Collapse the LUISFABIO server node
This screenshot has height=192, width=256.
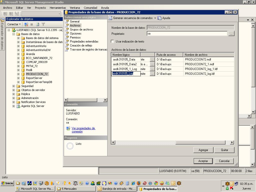tap(9, 30)
